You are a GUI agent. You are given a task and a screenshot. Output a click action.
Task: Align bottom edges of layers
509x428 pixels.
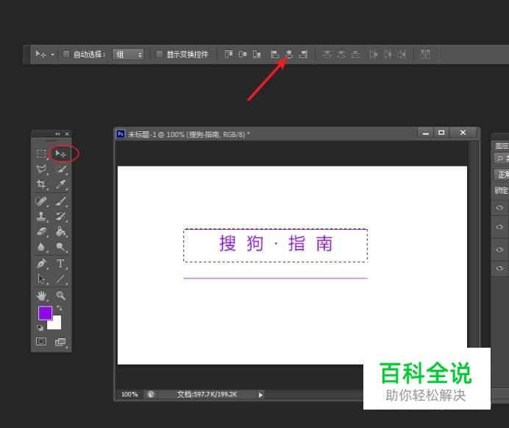[257, 54]
